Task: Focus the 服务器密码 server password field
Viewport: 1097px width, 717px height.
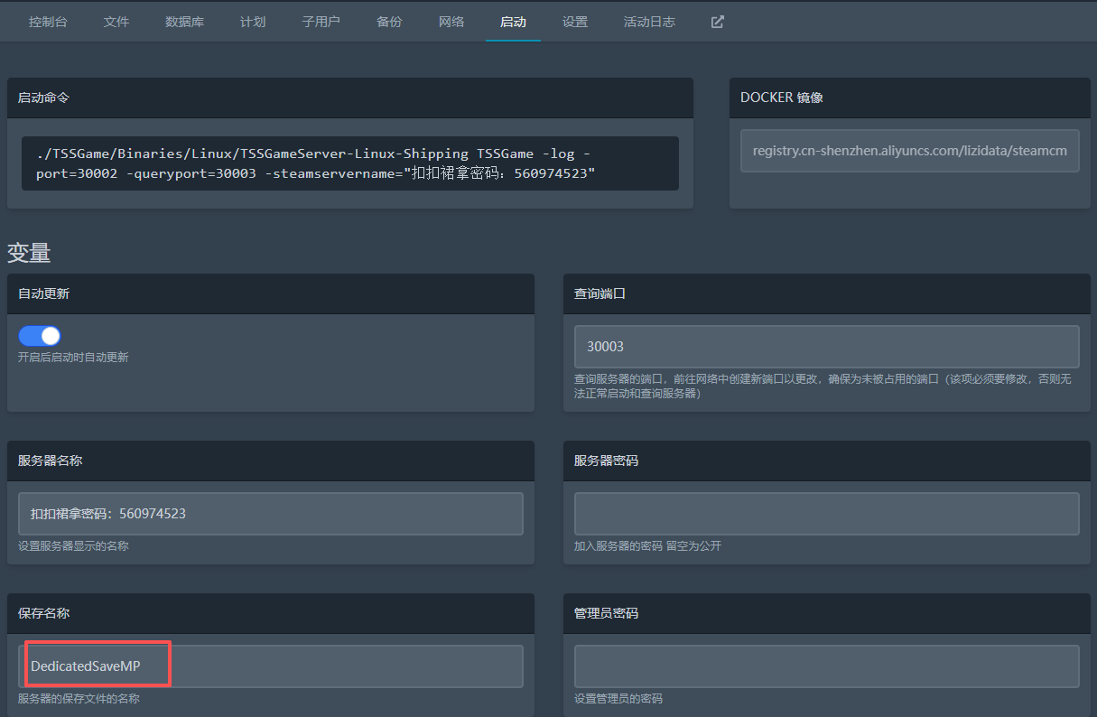Action: [x=826, y=514]
